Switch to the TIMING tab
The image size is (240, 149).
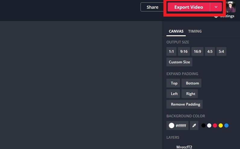tap(195, 31)
